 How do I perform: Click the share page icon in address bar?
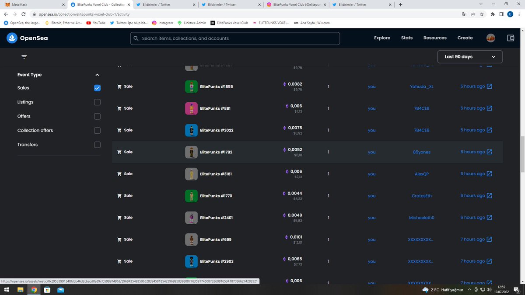pyautogui.click(x=473, y=14)
